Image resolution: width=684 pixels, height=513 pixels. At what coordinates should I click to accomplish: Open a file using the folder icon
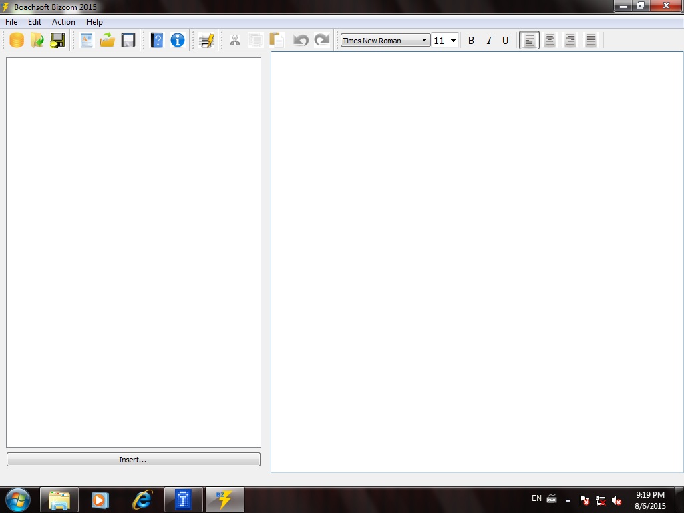coord(107,40)
